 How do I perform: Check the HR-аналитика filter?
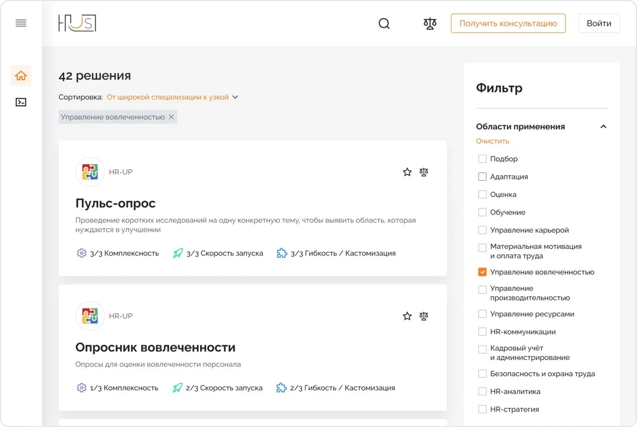[x=482, y=391]
